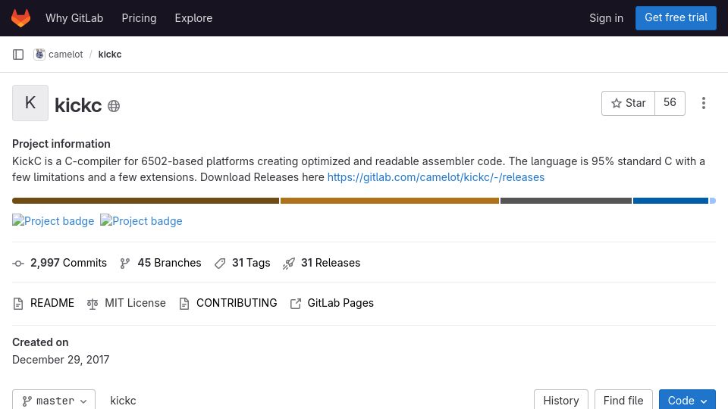View 31 Releases
This screenshot has height=409, width=728.
click(x=330, y=263)
